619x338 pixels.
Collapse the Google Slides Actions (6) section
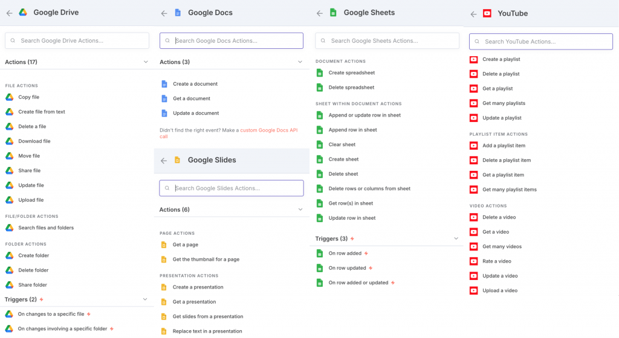[x=300, y=209]
